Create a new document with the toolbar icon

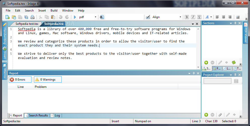click(8, 17)
